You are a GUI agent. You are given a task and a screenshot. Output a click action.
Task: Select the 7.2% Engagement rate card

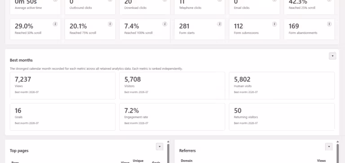(x=172, y=117)
